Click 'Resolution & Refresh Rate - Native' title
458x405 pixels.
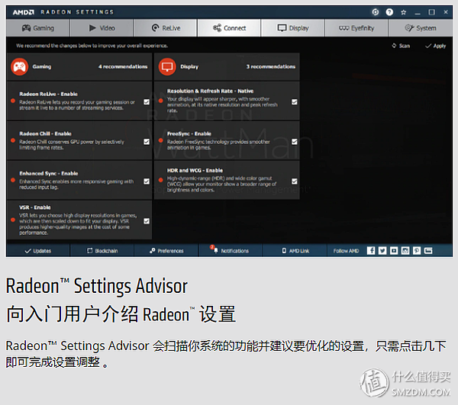(211, 91)
